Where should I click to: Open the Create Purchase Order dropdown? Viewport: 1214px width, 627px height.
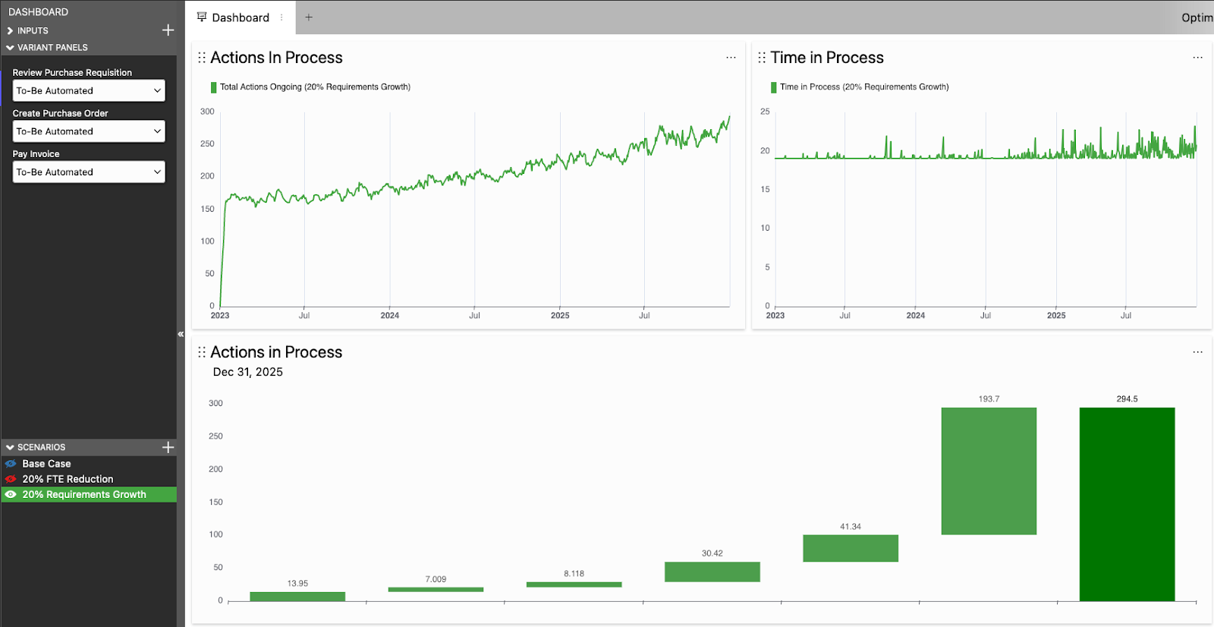pyautogui.click(x=89, y=131)
